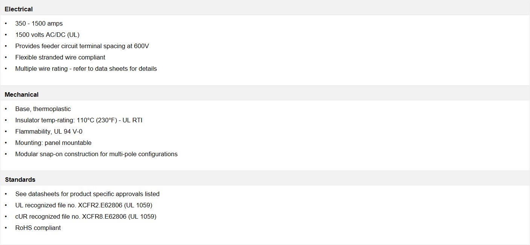Click the 'Multiple wire rating' line
Image resolution: width=530 pixels, height=245 pixels.
pyautogui.click(x=86, y=68)
